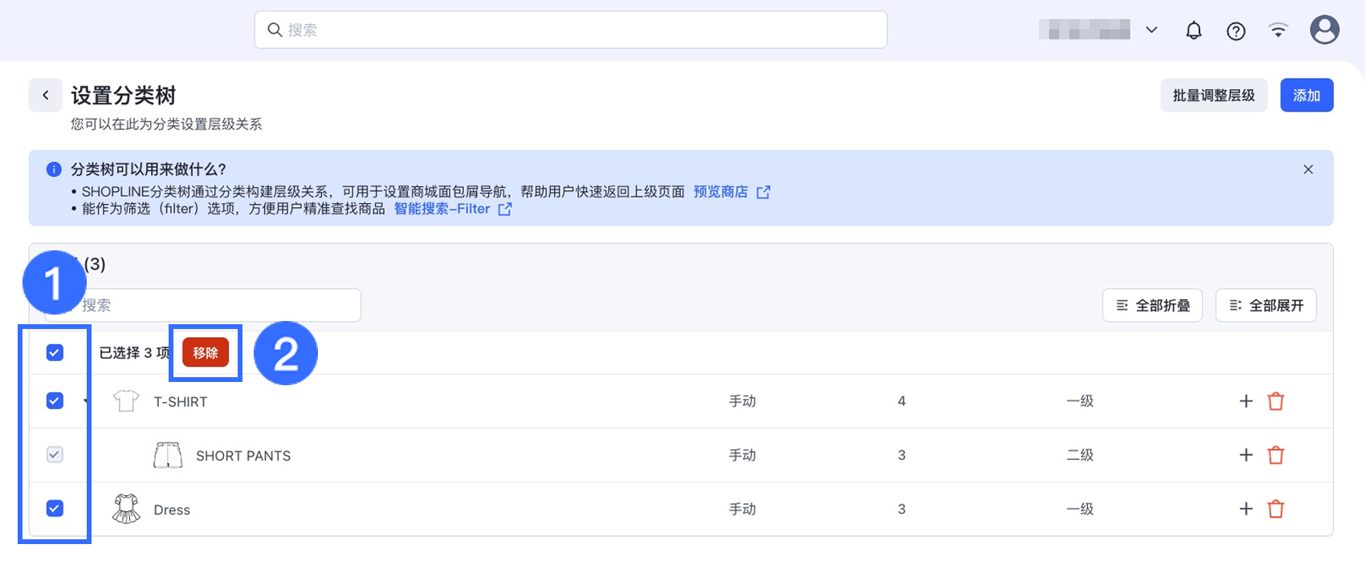The height and width of the screenshot is (581, 1365).
Task: Delete the Dress row with trash icon
Action: click(1276, 509)
